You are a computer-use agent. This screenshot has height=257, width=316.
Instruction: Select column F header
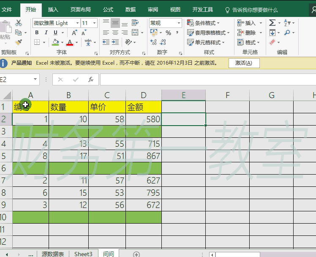228,95
